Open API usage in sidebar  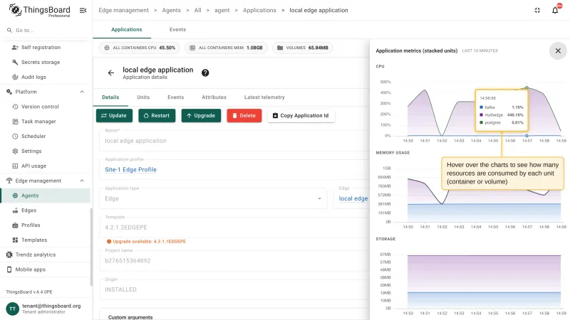[46, 166]
